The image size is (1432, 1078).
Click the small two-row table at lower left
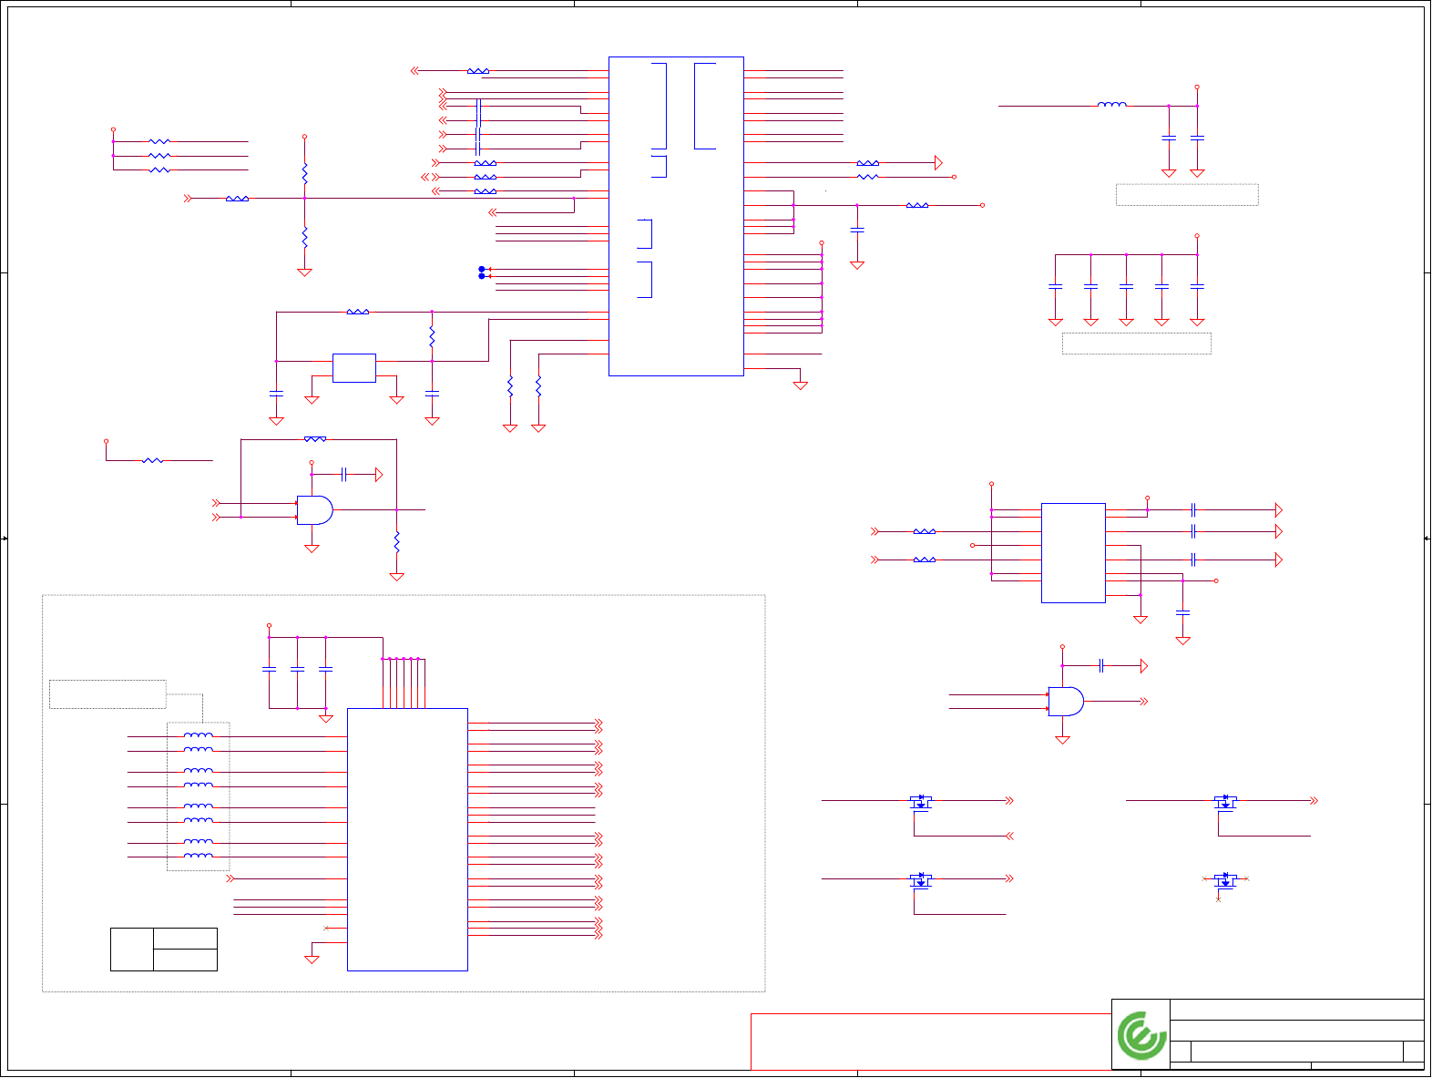(x=164, y=950)
